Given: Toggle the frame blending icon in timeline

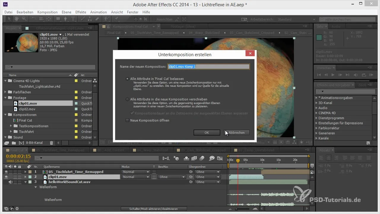Looking at the screenshot, I should pos(194,158).
